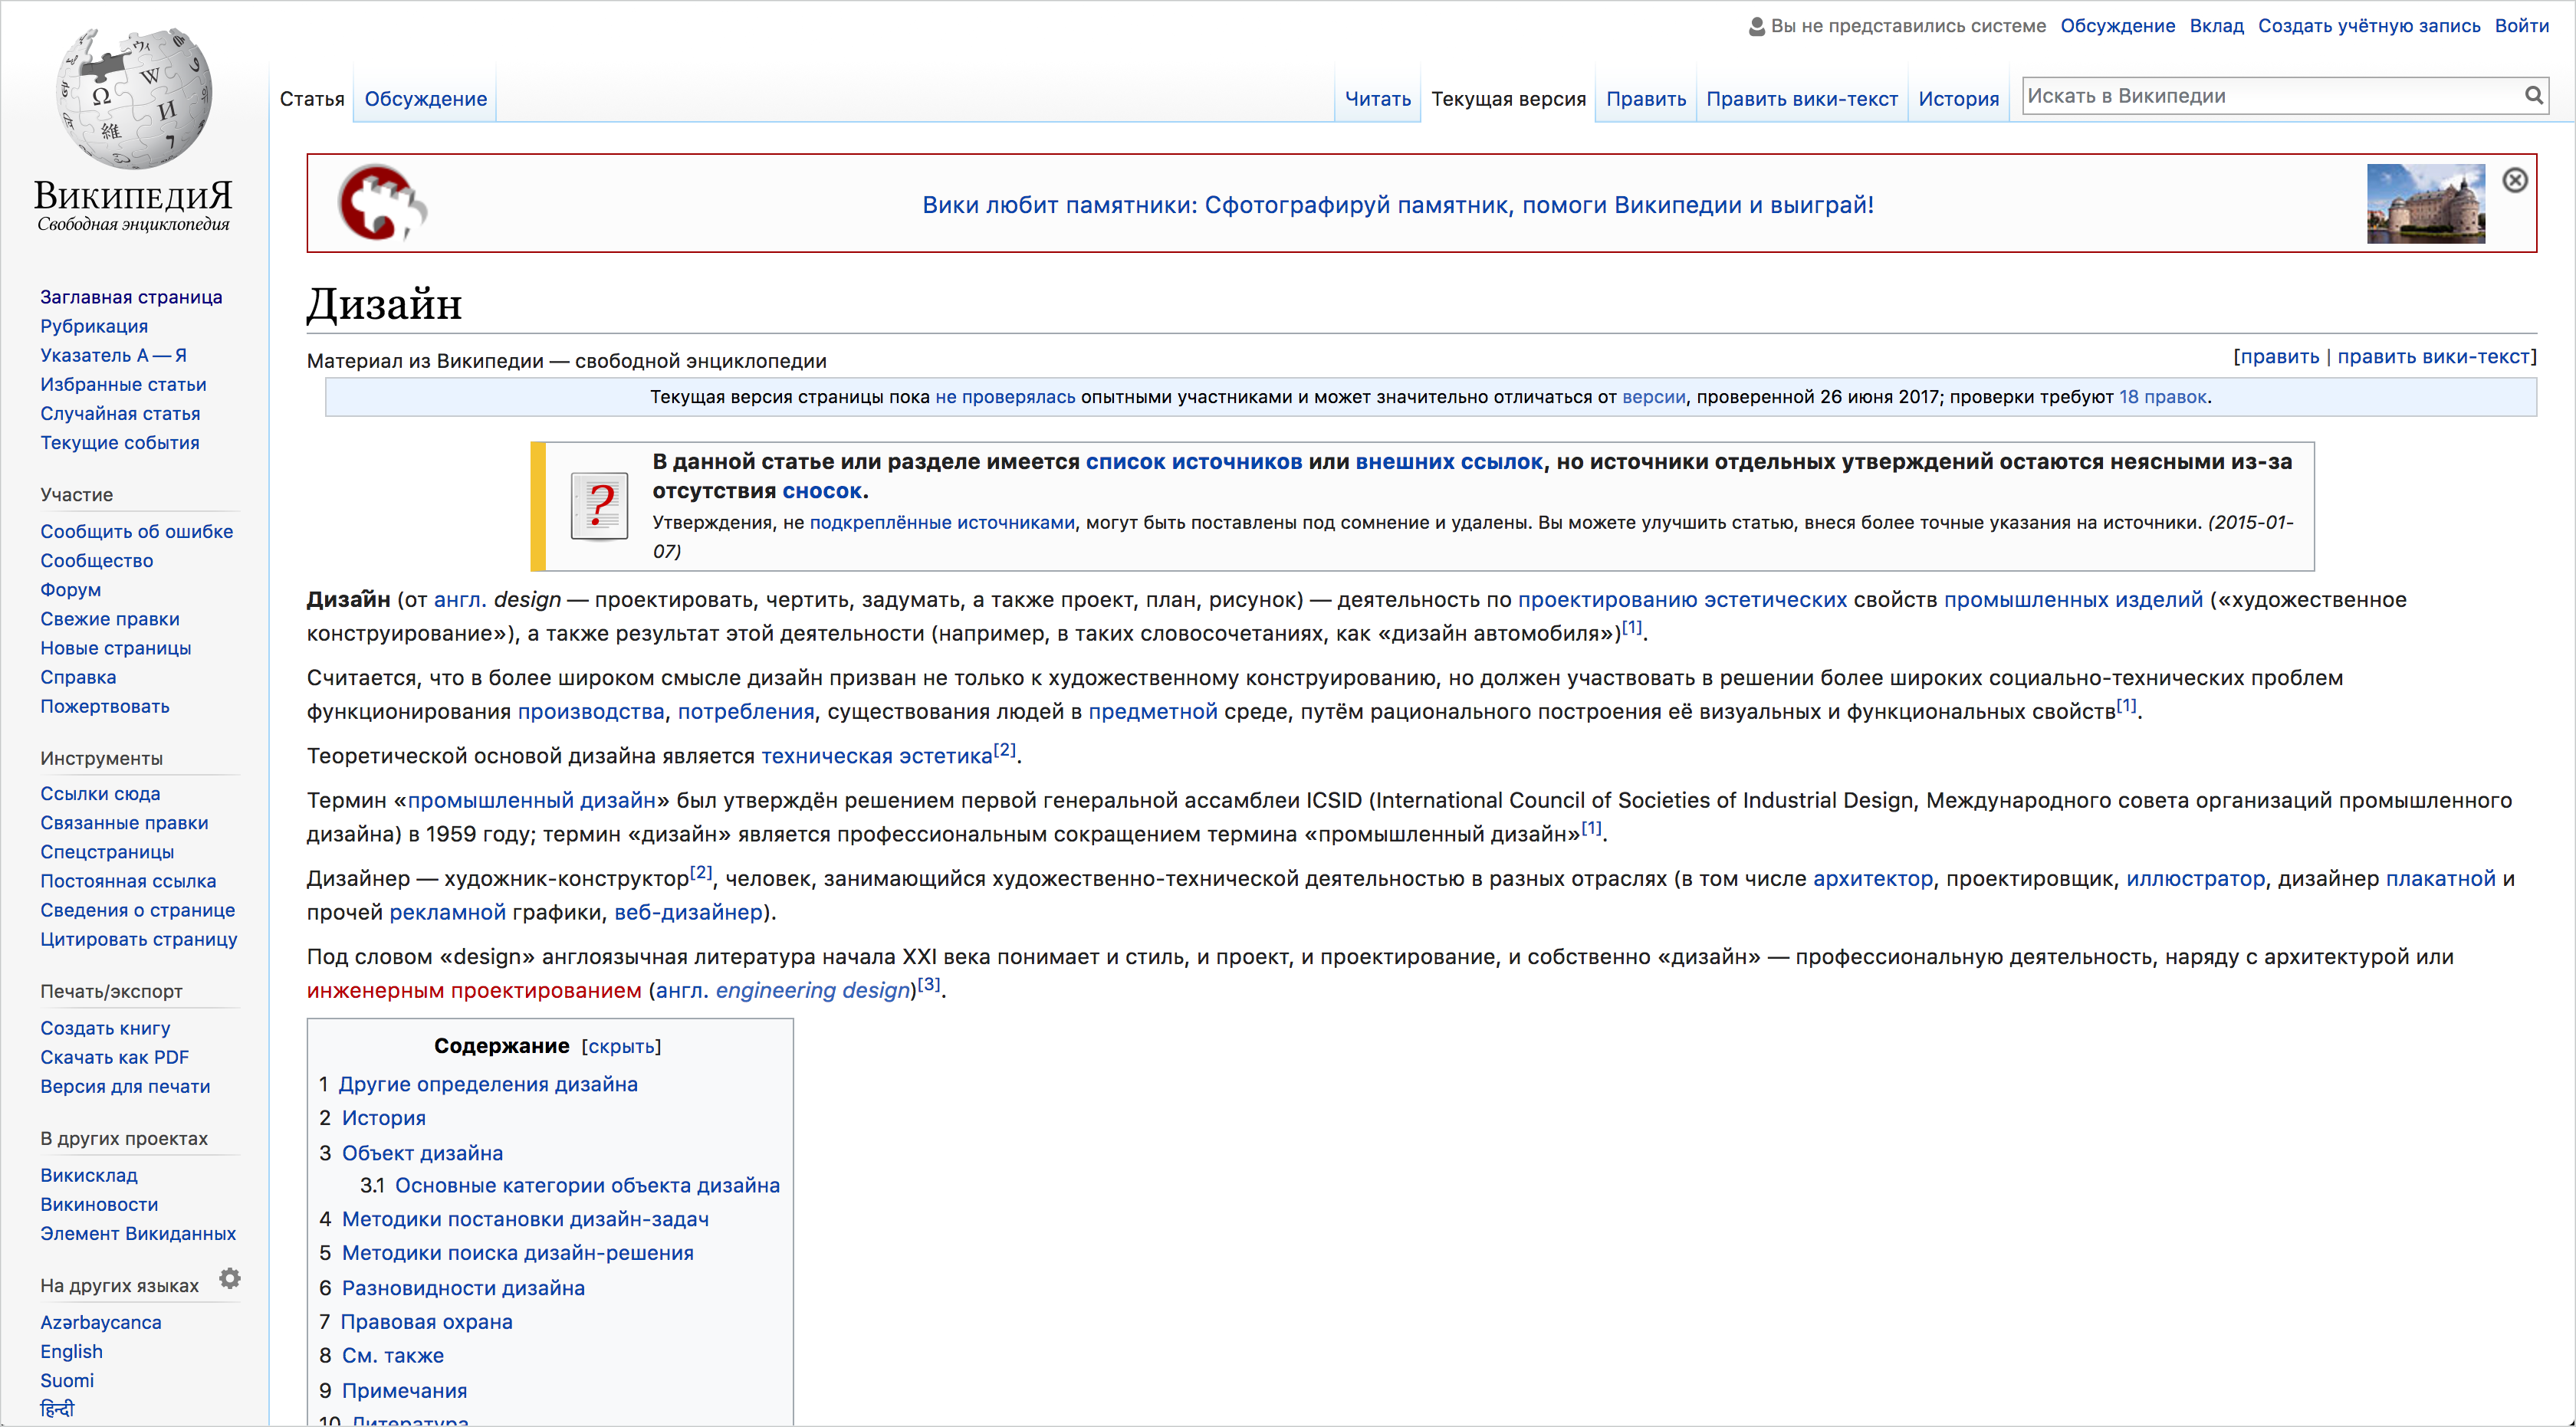Viewport: 2576px width, 1427px height.
Task: Open Спецстраницы link
Action: (107, 851)
